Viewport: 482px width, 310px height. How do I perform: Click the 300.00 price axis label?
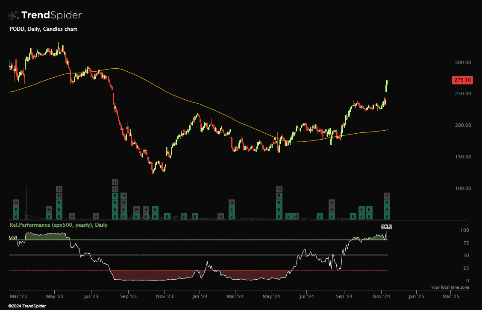(x=463, y=62)
